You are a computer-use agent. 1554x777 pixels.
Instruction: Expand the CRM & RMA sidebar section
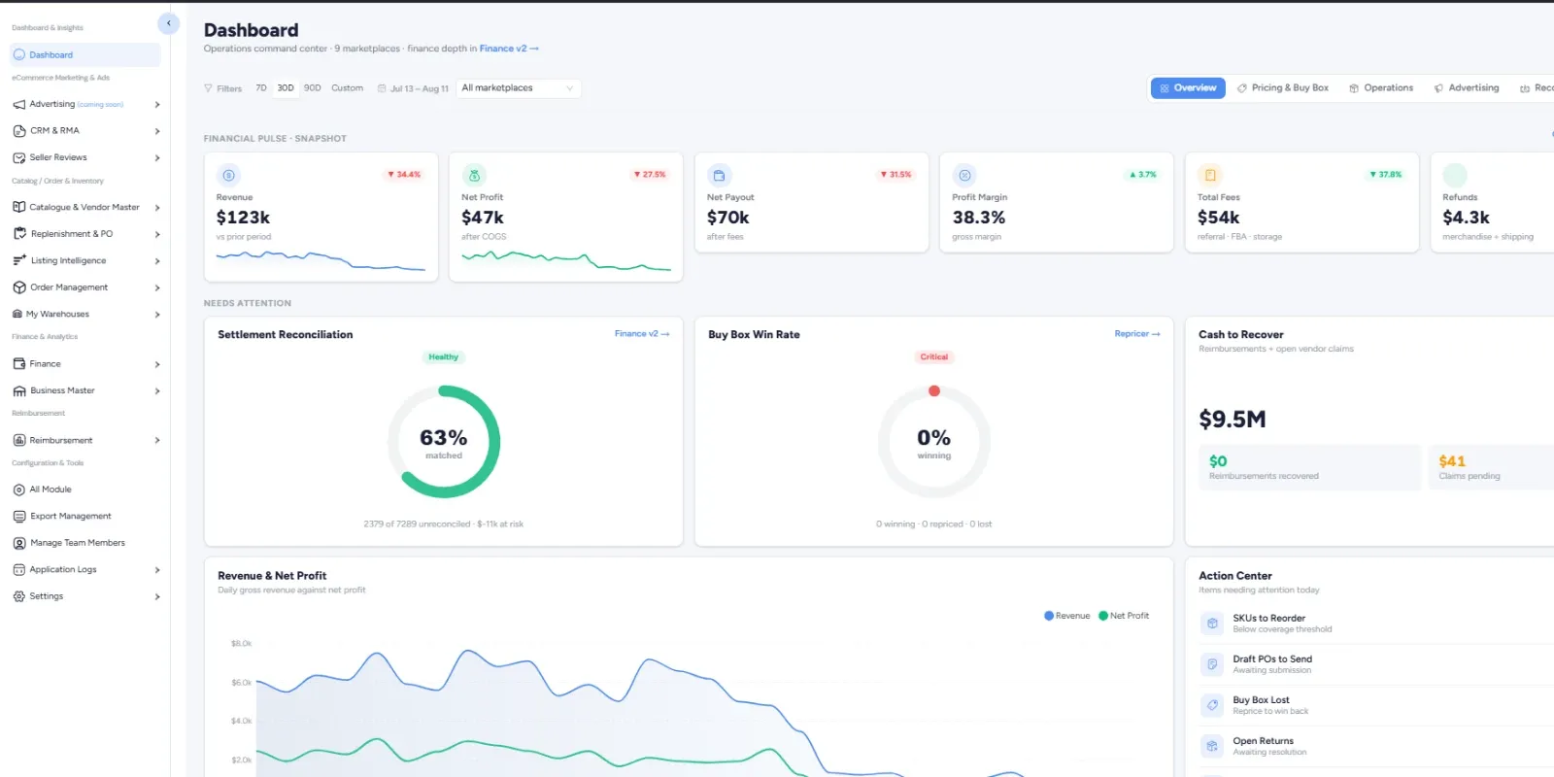[x=157, y=130]
